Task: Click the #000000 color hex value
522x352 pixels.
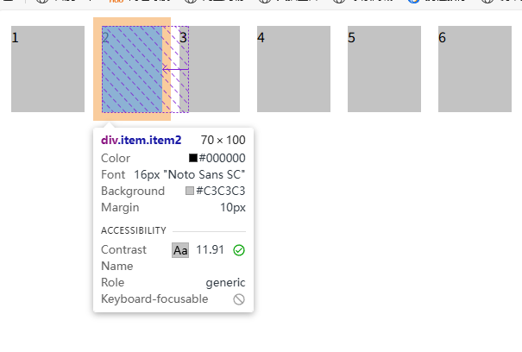Action: click(x=223, y=158)
